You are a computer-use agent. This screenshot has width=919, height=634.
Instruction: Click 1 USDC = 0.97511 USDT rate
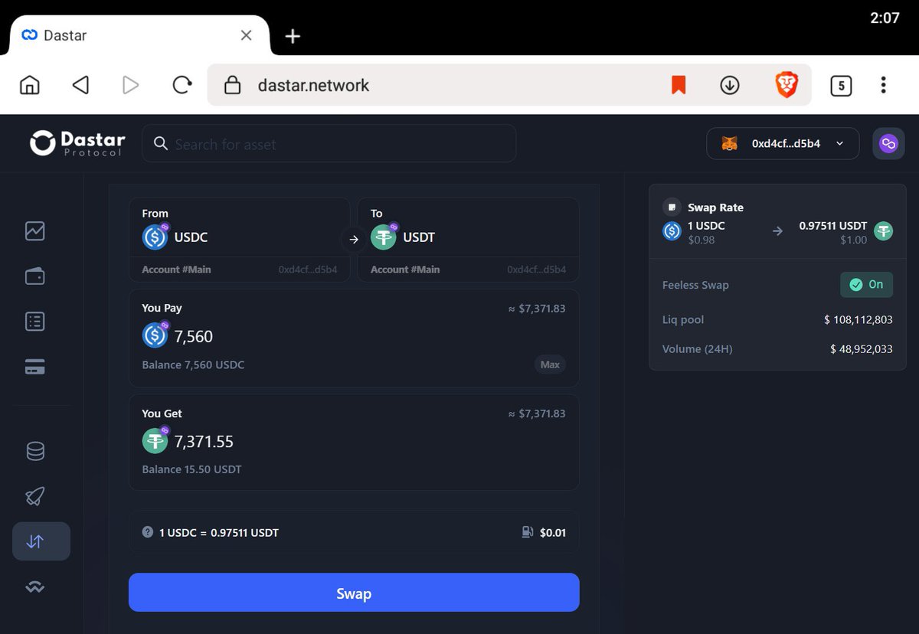219,532
